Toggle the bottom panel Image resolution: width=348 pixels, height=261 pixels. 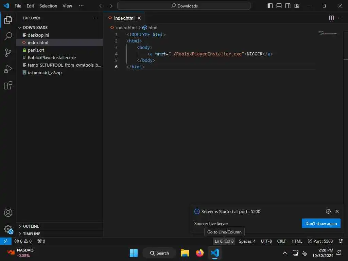(279, 6)
